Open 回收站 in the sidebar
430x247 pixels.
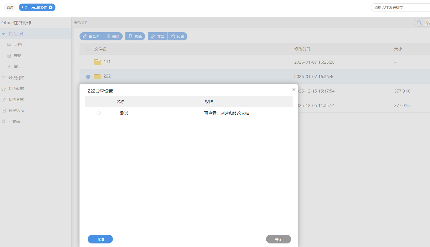coord(14,121)
